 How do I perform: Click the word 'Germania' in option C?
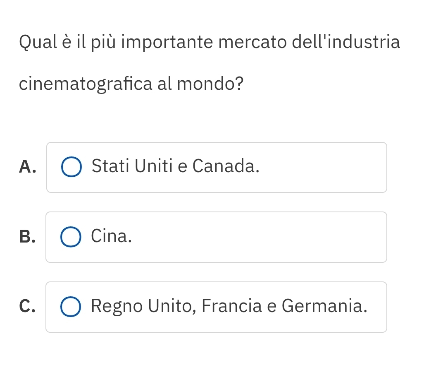click(324, 307)
